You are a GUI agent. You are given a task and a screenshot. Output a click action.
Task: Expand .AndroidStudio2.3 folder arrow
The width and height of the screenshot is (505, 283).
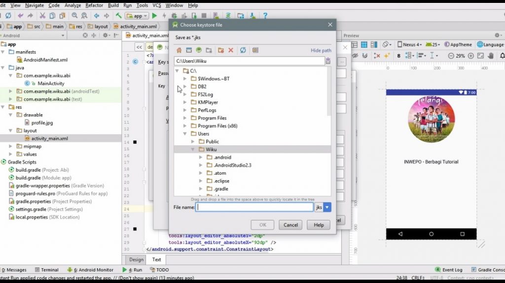click(x=201, y=165)
